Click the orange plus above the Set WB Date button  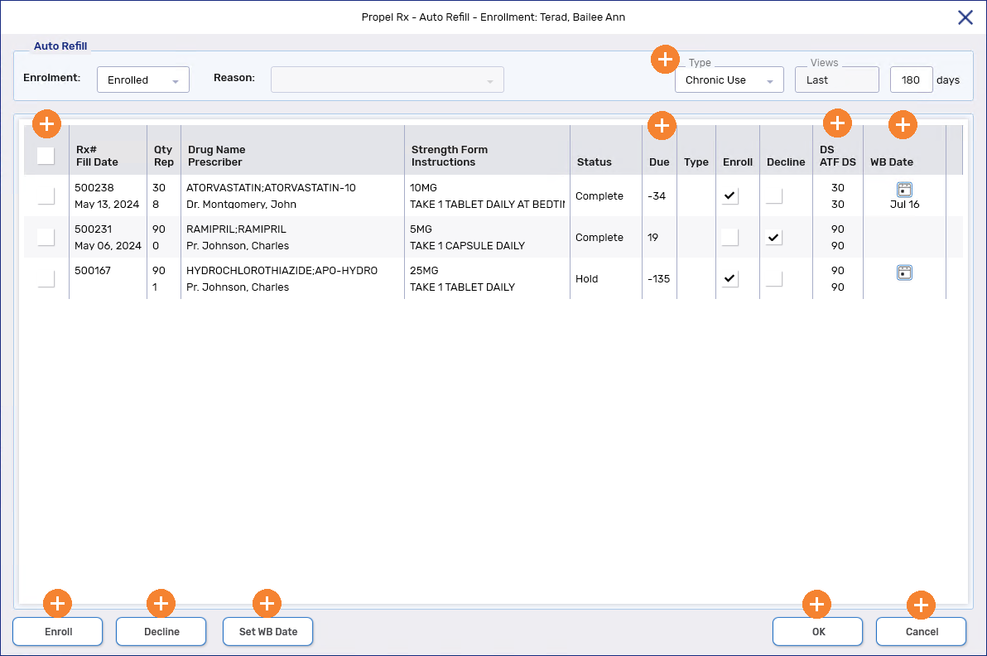coord(267,603)
